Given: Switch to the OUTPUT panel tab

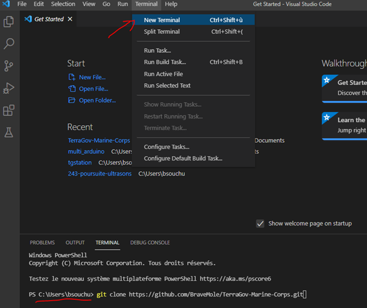Looking at the screenshot, I should 75,242.
